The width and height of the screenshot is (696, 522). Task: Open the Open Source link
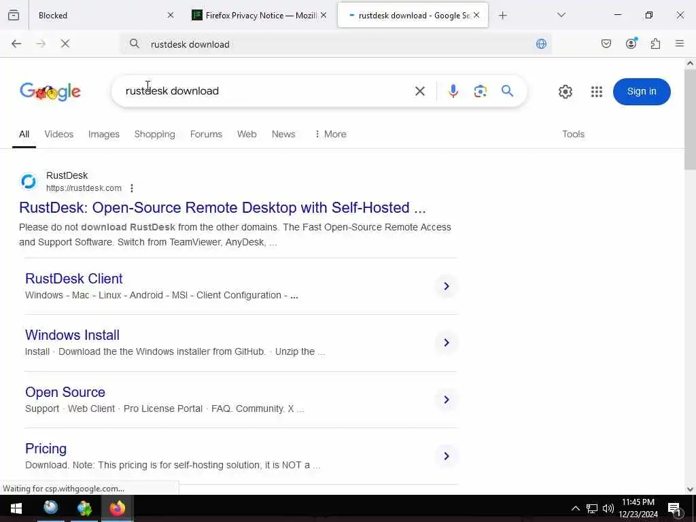[65, 392]
